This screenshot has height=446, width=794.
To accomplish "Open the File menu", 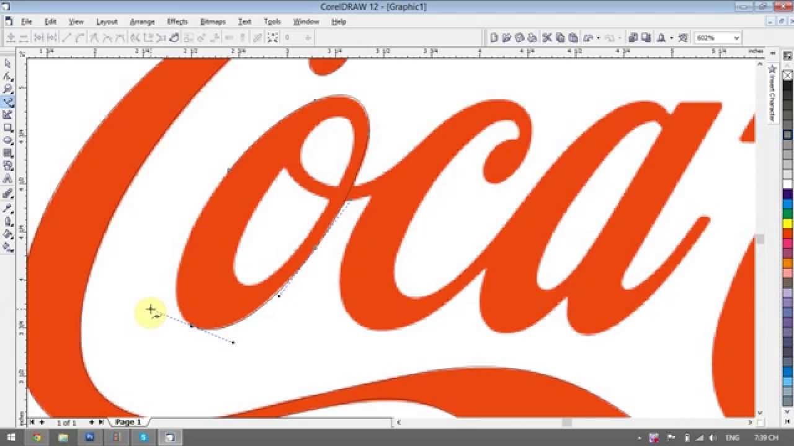I will [x=26, y=21].
